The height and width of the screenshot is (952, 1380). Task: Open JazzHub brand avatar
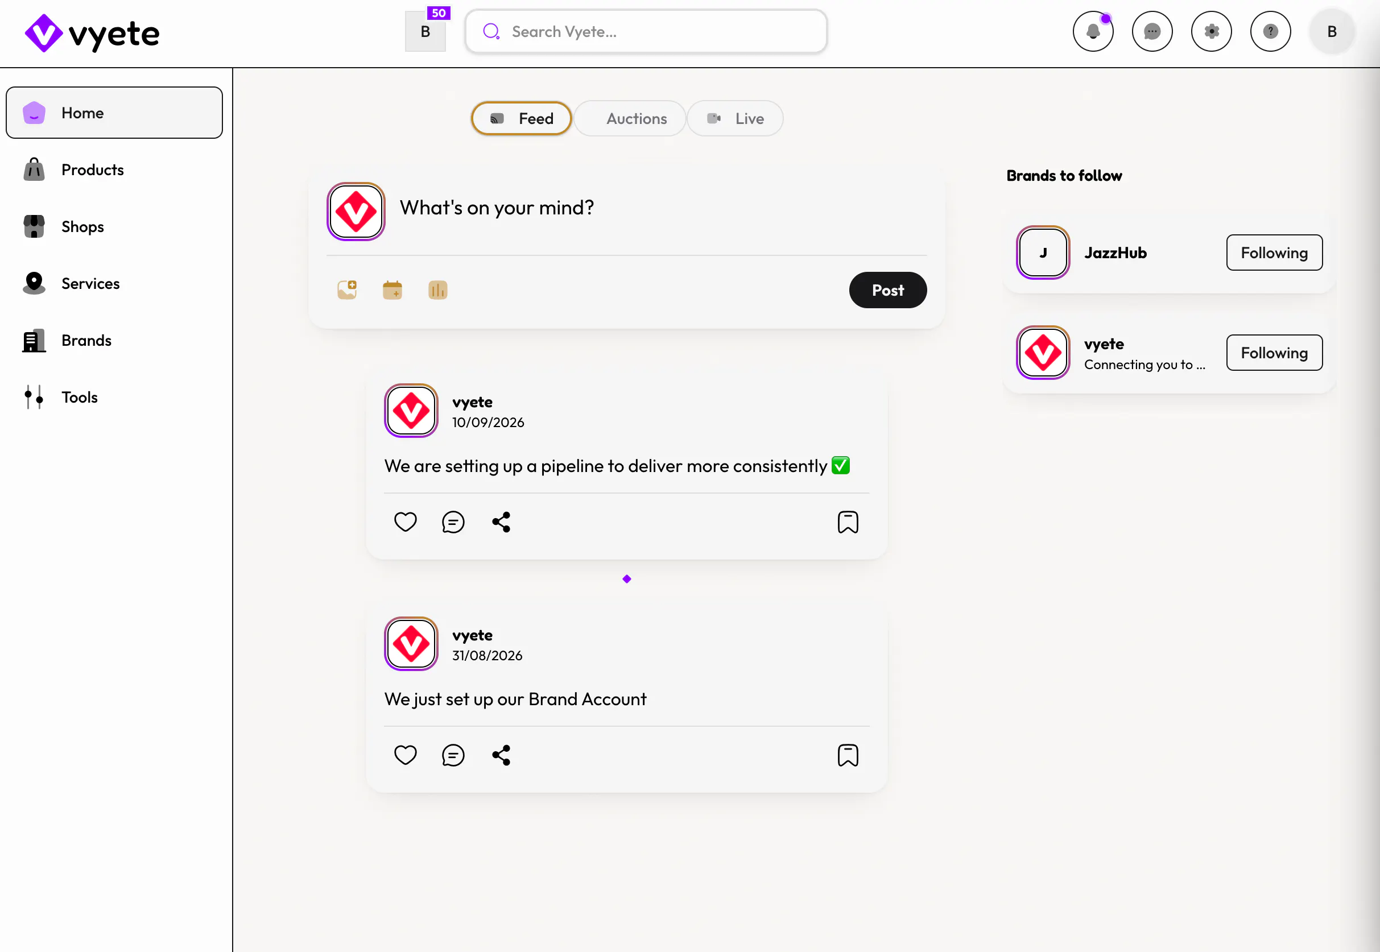[1043, 253]
